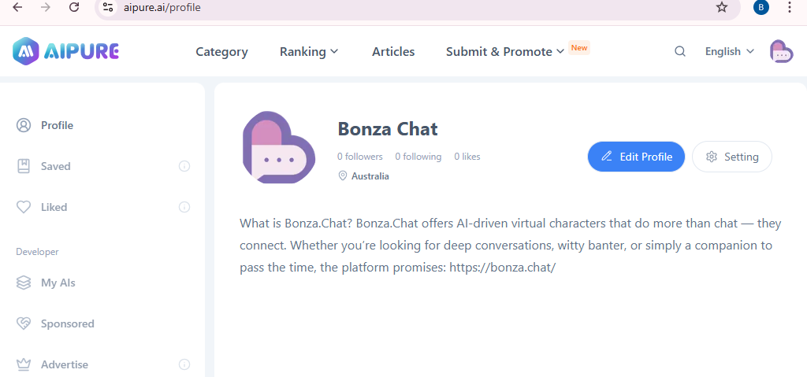
Task: Open the Category menu item
Action: [221, 51]
